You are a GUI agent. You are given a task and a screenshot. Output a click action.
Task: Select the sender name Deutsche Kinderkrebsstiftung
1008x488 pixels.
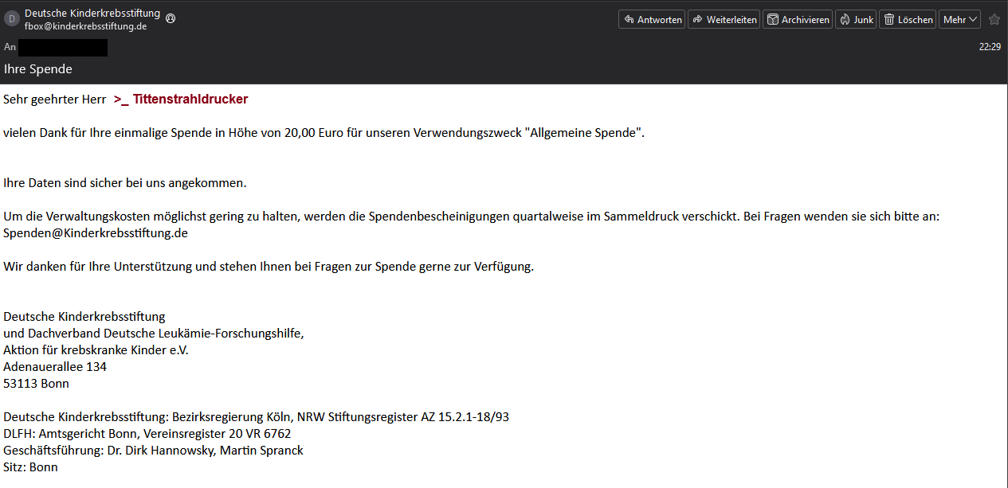[92, 14]
